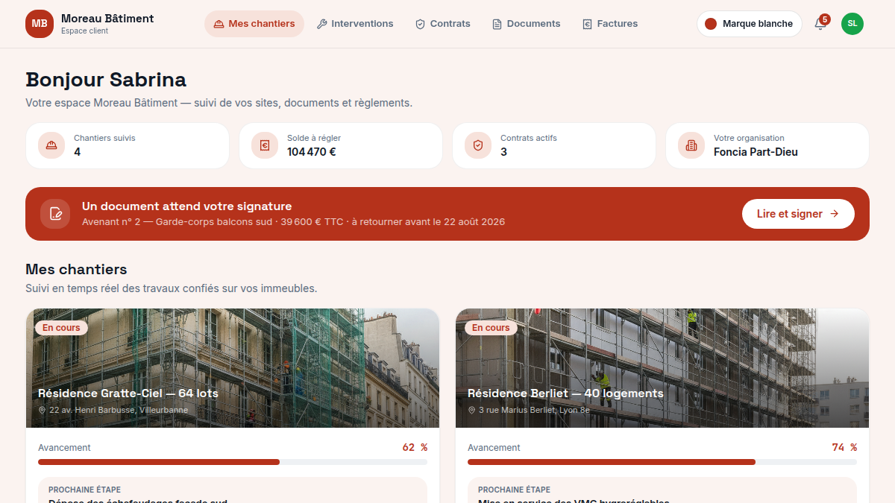This screenshot has width=895, height=503.
Task: Click the Avenant n° 2 description text
Action: (x=294, y=222)
